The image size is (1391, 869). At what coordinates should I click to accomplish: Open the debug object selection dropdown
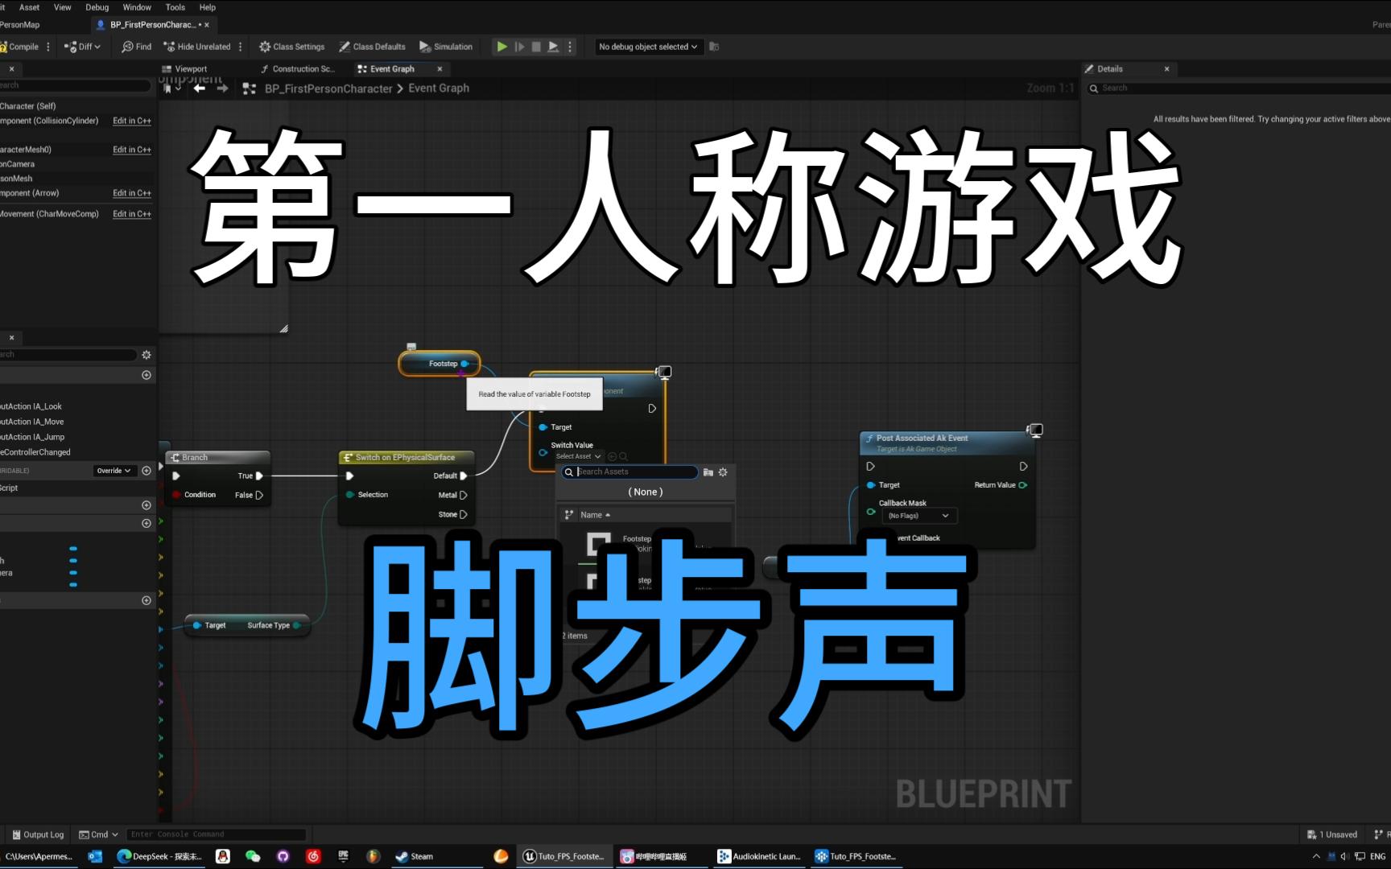[x=647, y=47]
